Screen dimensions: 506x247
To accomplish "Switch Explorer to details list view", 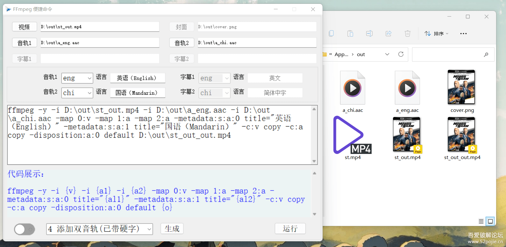I will point(481,221).
